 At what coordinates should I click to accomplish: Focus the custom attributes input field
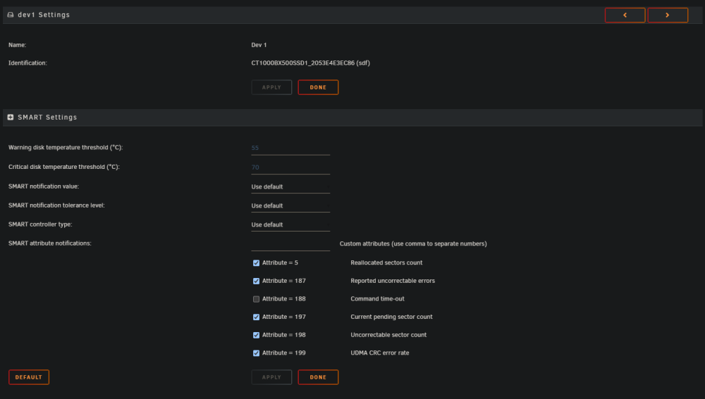(290, 244)
